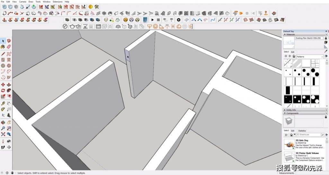Select the Rotate tool
Viewport: 329px width, 175px height.
3,90
